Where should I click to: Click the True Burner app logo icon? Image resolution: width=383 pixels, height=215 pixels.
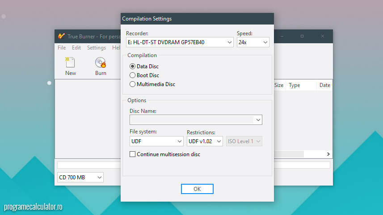coord(61,36)
